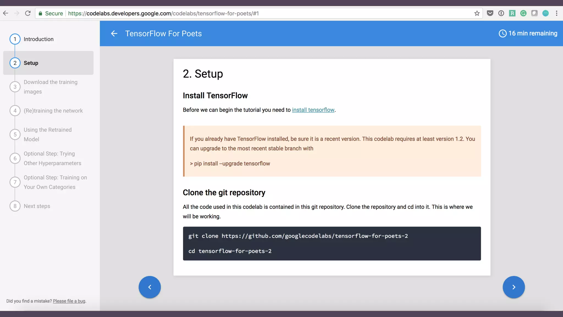Viewport: 563px width, 317px height.
Task: Click the codelab header back arrow
Action: pyautogui.click(x=114, y=34)
